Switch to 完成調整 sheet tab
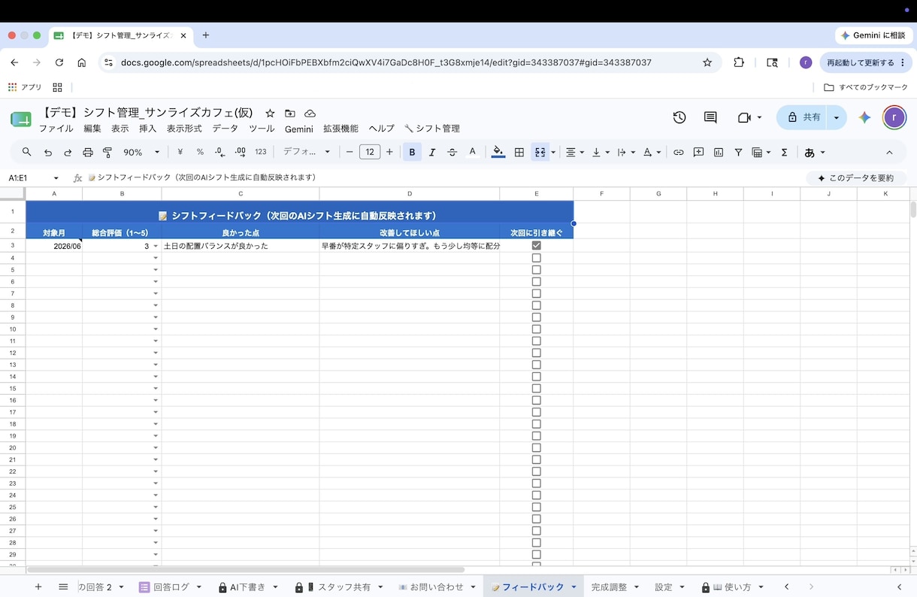This screenshot has height=597, width=917. click(609, 587)
